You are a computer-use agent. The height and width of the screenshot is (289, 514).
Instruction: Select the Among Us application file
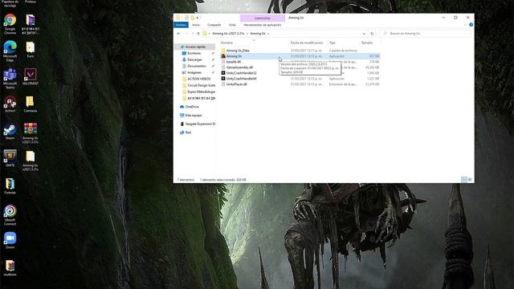(x=300, y=56)
